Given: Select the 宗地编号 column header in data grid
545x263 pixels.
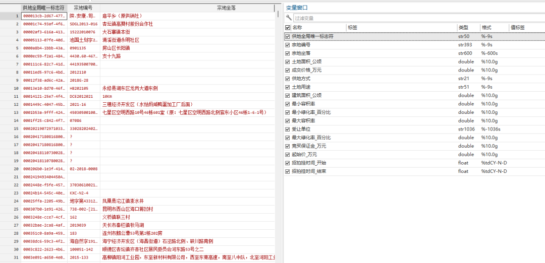Looking at the screenshot, I should [x=83, y=8].
